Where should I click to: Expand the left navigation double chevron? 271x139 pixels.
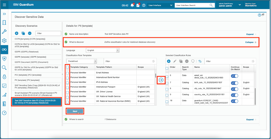4,14
